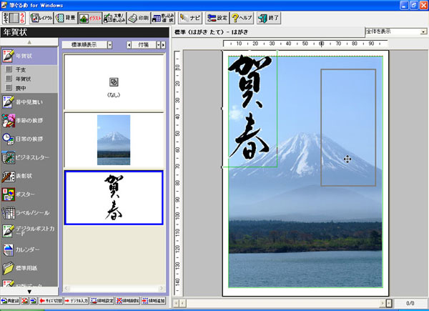Open 設定 (Settings) from the toolbar
Screen dimensions: 429x311
(x=217, y=17)
